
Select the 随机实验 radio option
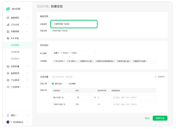point(53,84)
